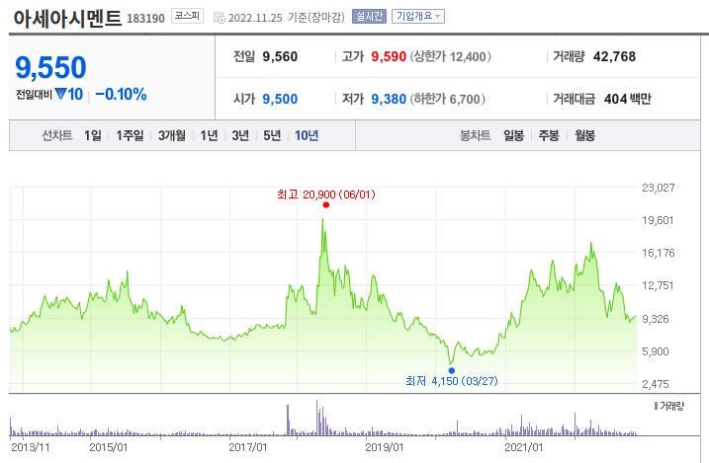This screenshot has width=709, height=463.
Task: Click the 23,027 price axis label
Action: tap(659, 188)
